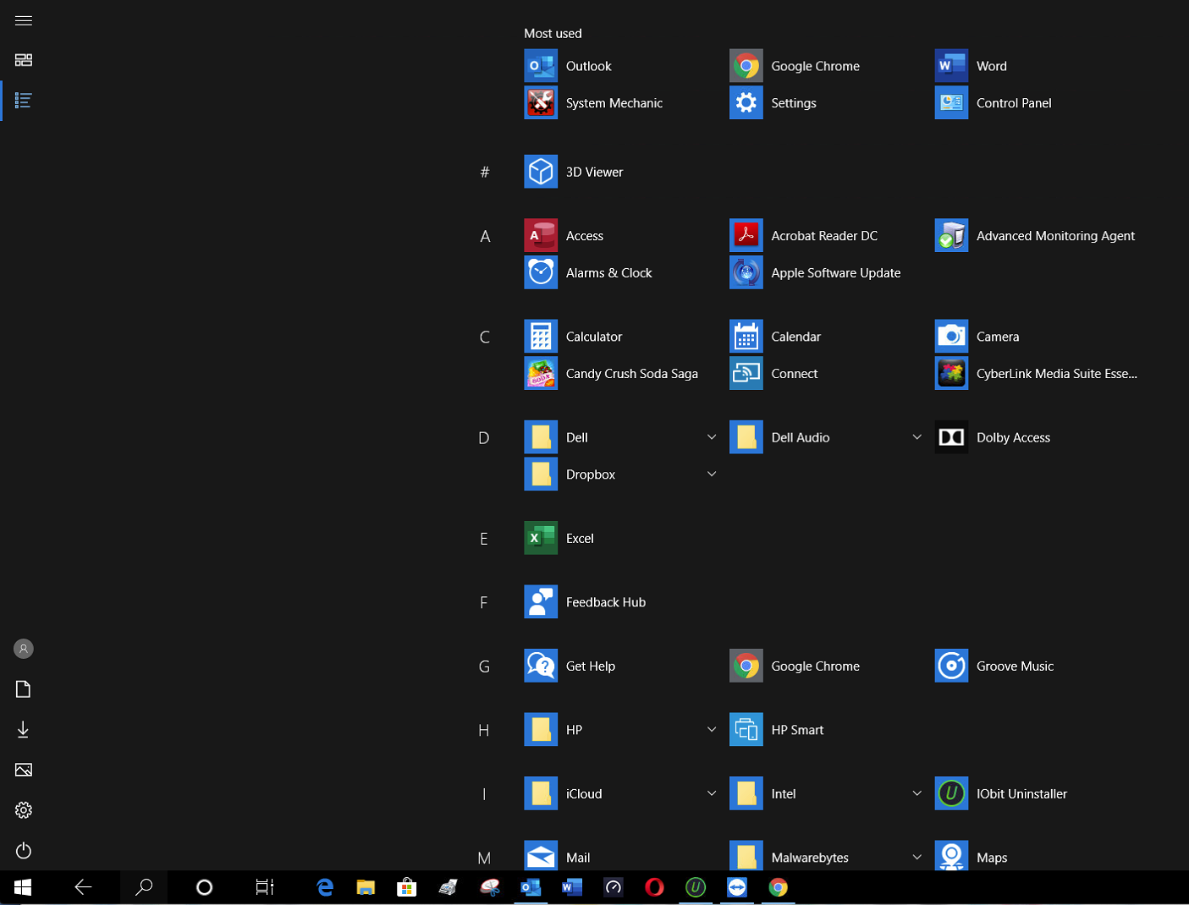Jump to apps via letter A header

point(485,236)
